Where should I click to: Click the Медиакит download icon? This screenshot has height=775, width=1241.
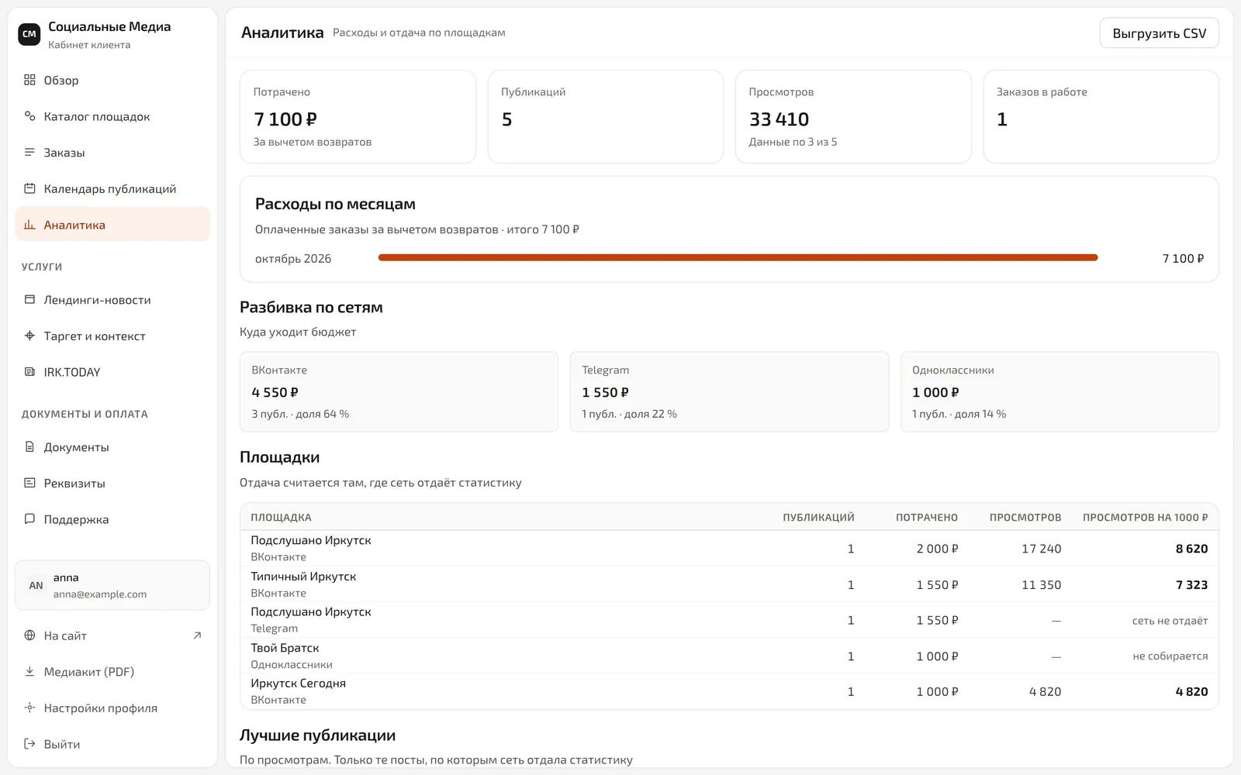click(x=29, y=672)
